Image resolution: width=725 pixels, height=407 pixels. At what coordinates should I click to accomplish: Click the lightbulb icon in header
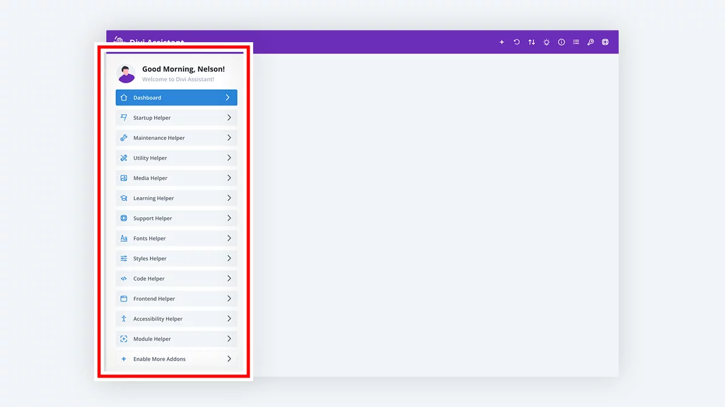[546, 42]
